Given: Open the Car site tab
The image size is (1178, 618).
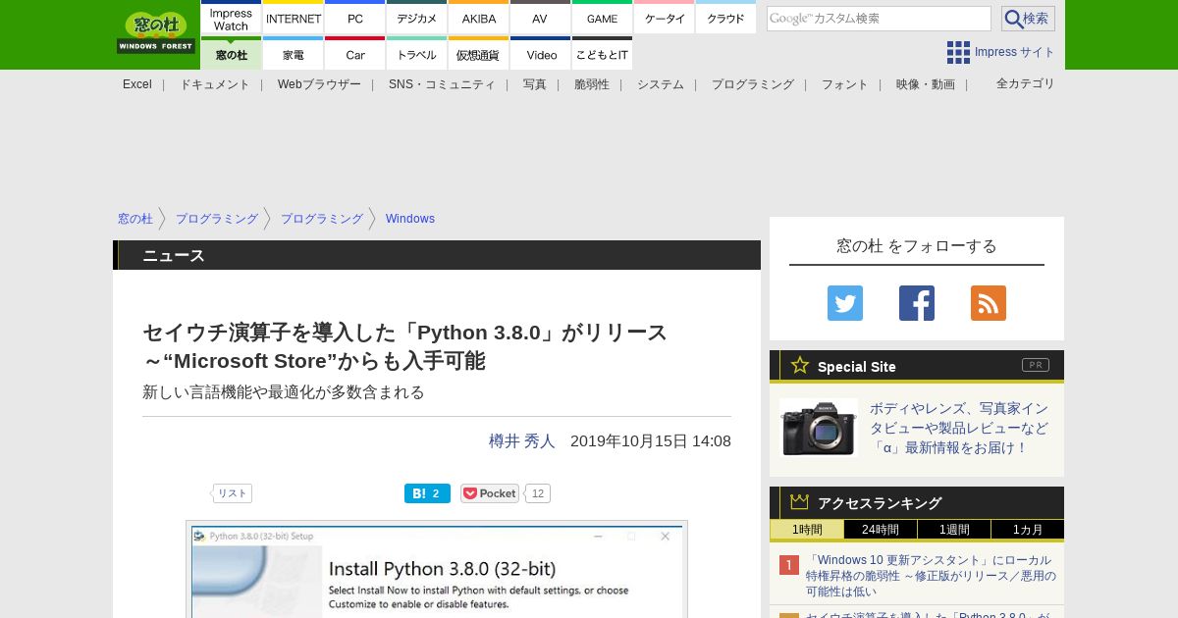Looking at the screenshot, I should (355, 53).
